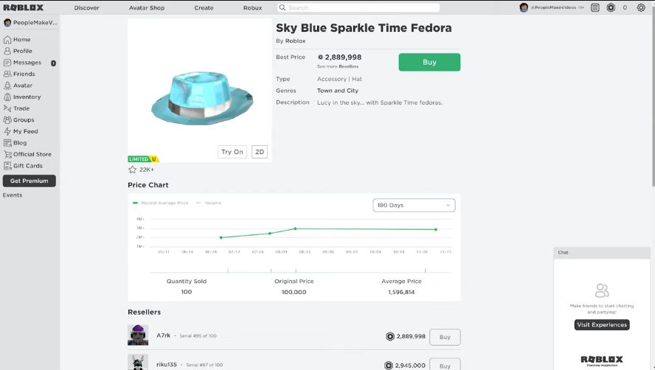Open the Trade sidebar icon

pos(7,108)
